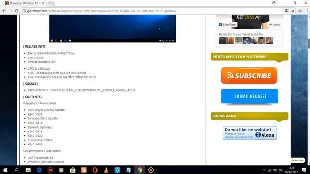310x174 pixels.
Task: Click the first friend profile thumbnail
Action: (223, 41)
